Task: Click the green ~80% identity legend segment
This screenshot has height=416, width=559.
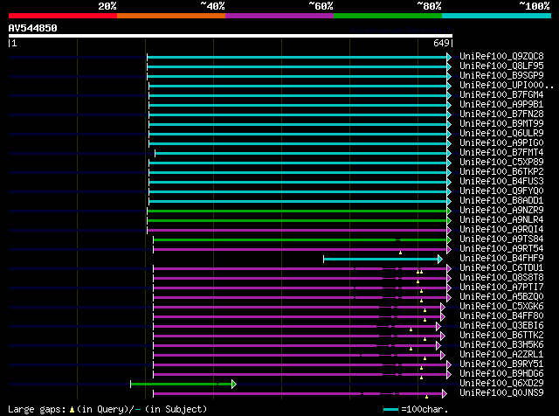Action: tap(388, 16)
